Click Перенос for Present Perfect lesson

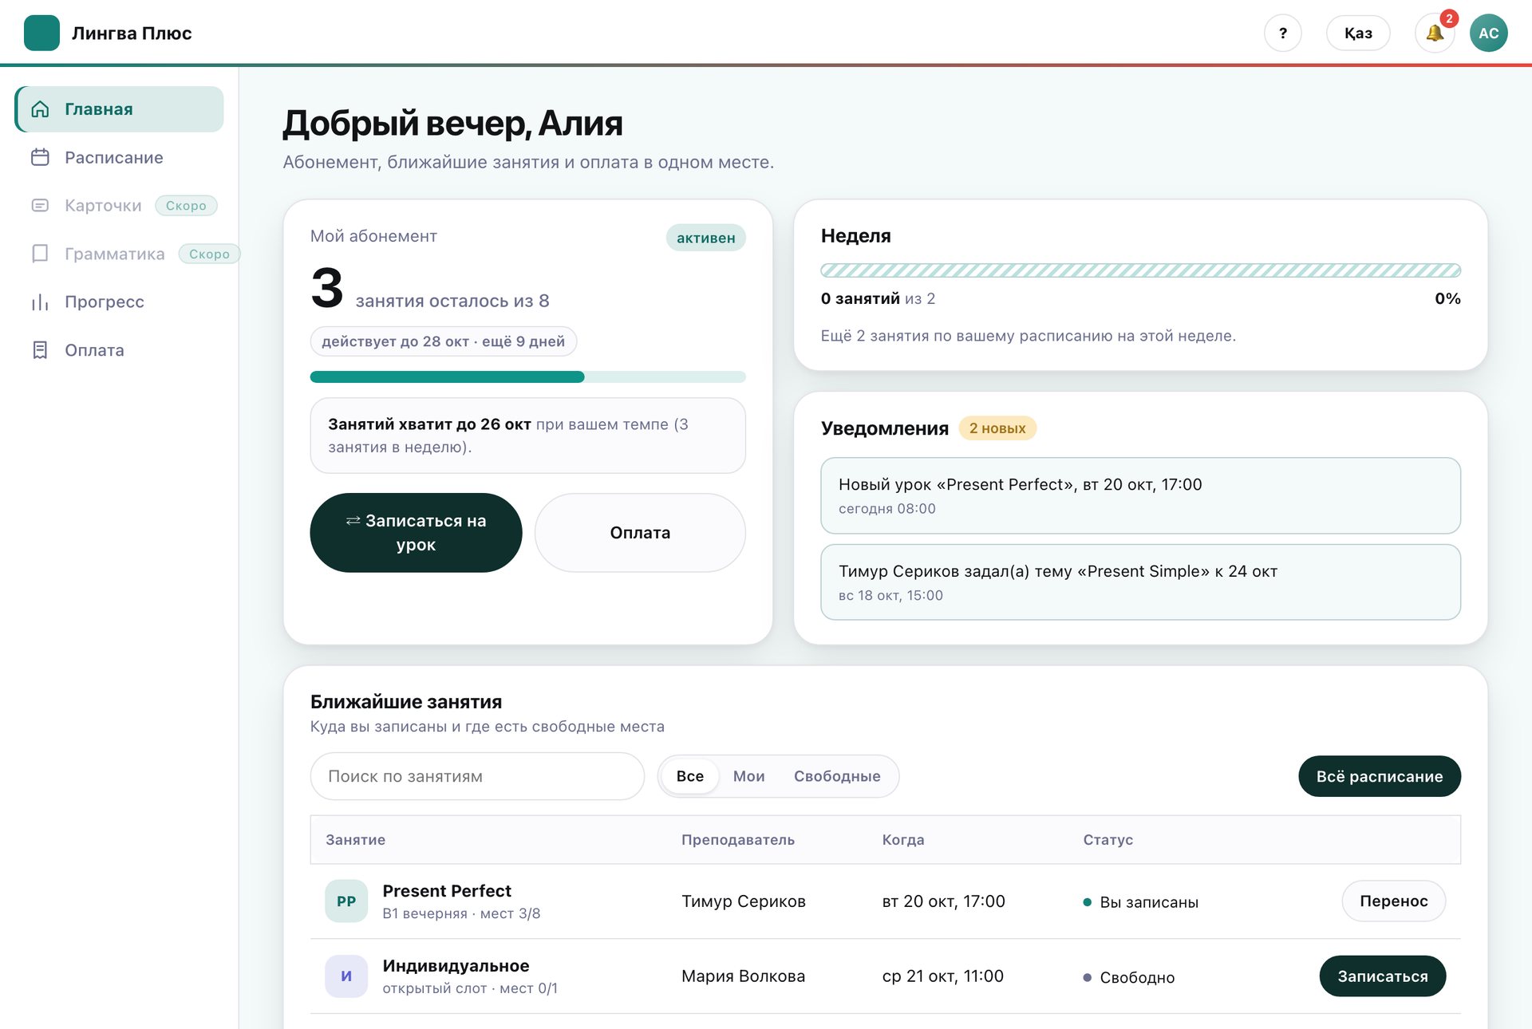[1393, 901]
